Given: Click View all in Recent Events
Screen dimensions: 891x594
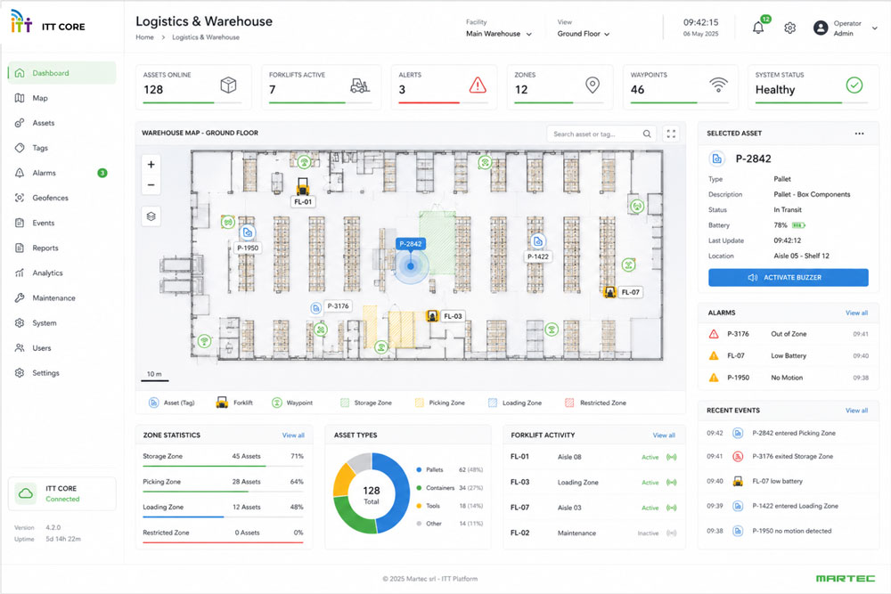Looking at the screenshot, I should (x=856, y=411).
